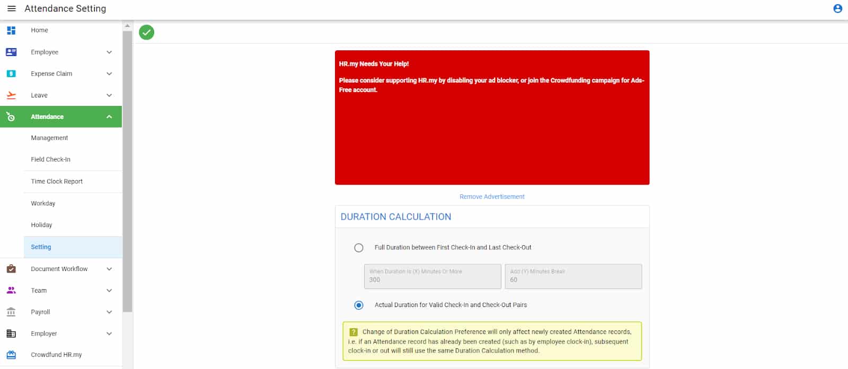Expand the Team menu chevron
The width and height of the screenshot is (848, 369).
[x=109, y=290]
